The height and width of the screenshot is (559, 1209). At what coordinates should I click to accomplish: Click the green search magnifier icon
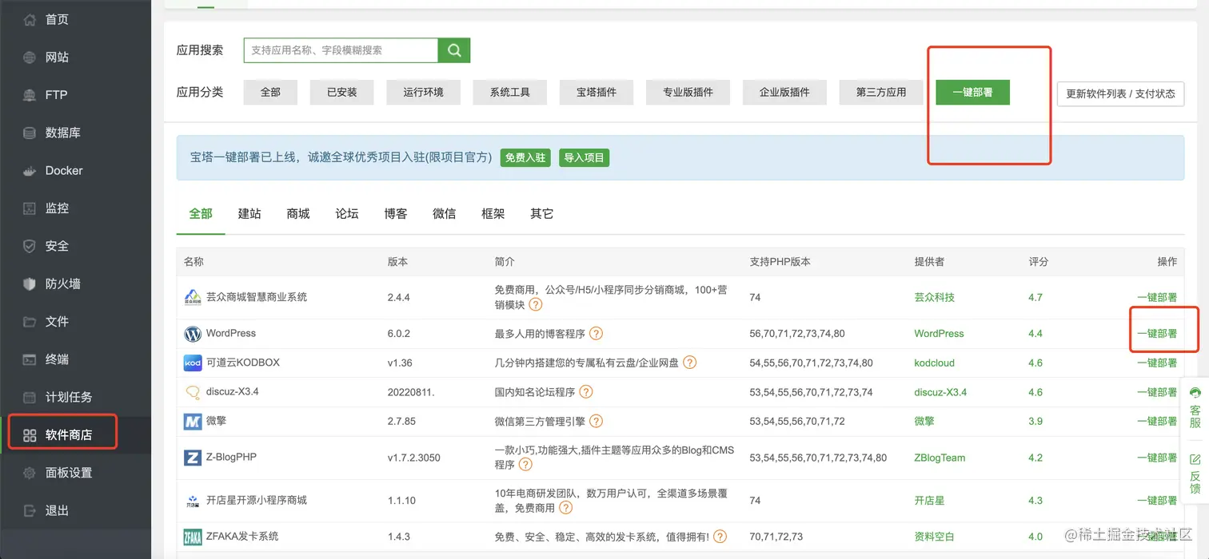tap(453, 50)
